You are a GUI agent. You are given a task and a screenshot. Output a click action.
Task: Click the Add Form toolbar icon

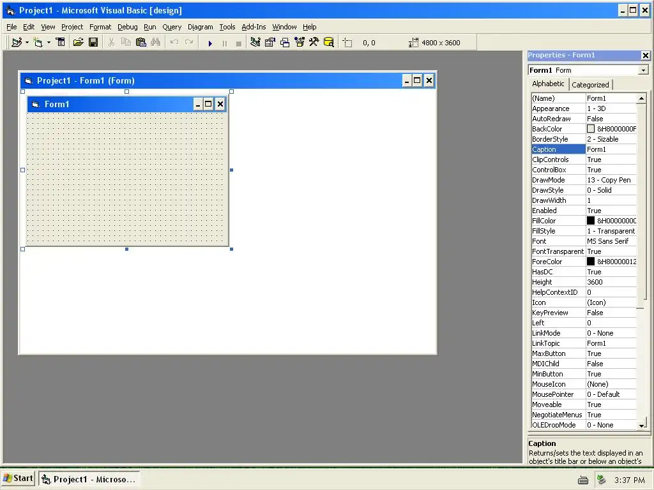[x=38, y=42]
